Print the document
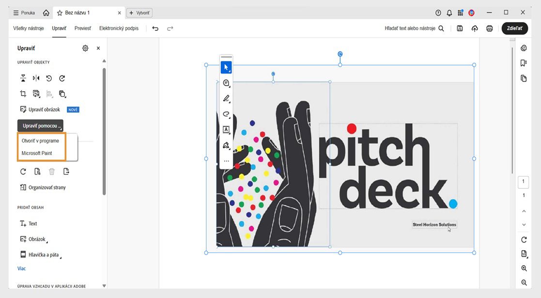 (x=490, y=28)
